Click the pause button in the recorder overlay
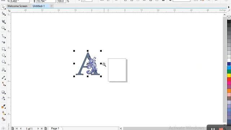Screen dimensions: 231x130 (213, 129)
